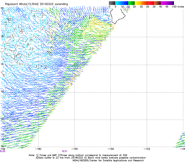
Task: Click the legend tick label 40
Action: tap(160, 7)
